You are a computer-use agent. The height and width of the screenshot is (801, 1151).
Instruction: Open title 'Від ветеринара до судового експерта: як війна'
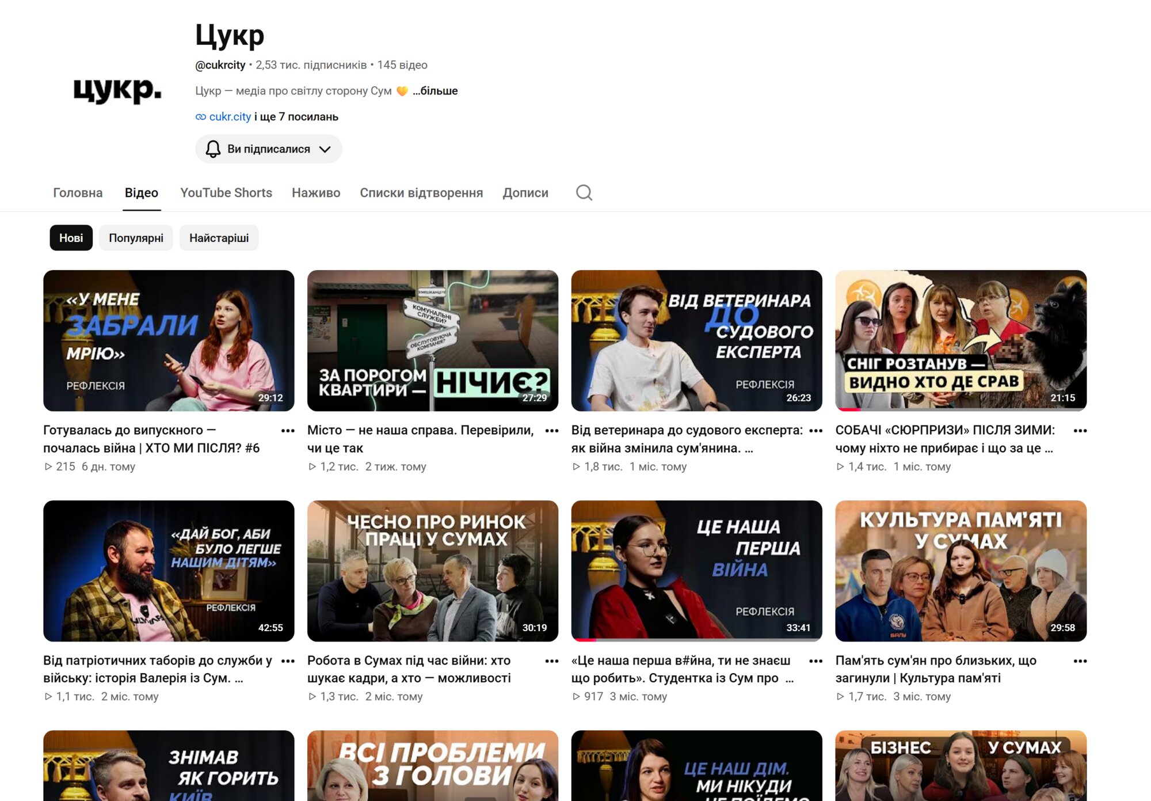[x=687, y=439]
